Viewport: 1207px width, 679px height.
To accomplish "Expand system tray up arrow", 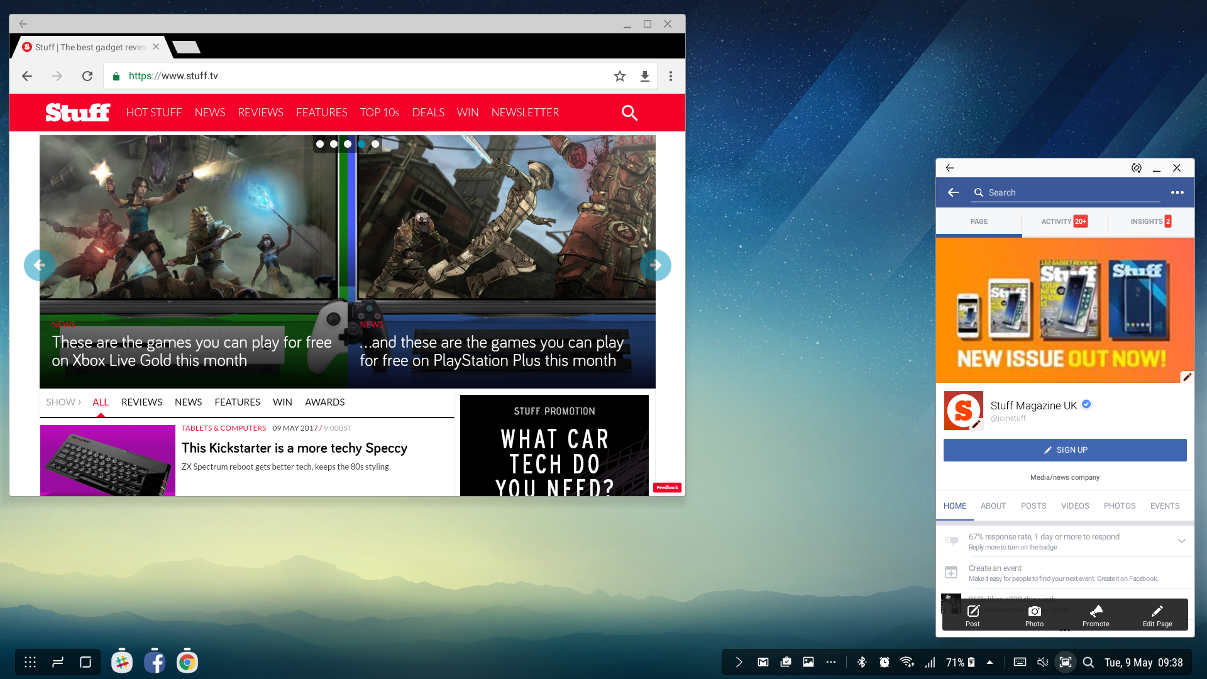I will [x=990, y=662].
